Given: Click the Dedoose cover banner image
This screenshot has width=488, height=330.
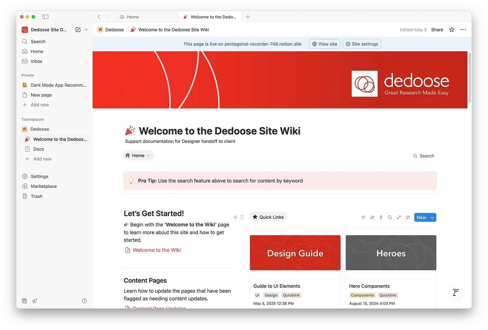Looking at the screenshot, I should pos(280,80).
